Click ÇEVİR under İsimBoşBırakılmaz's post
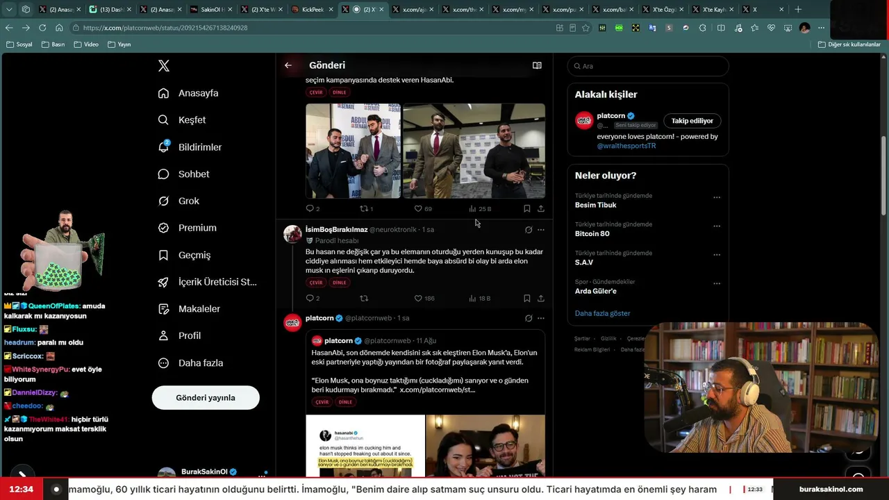The height and width of the screenshot is (500, 889). (316, 283)
